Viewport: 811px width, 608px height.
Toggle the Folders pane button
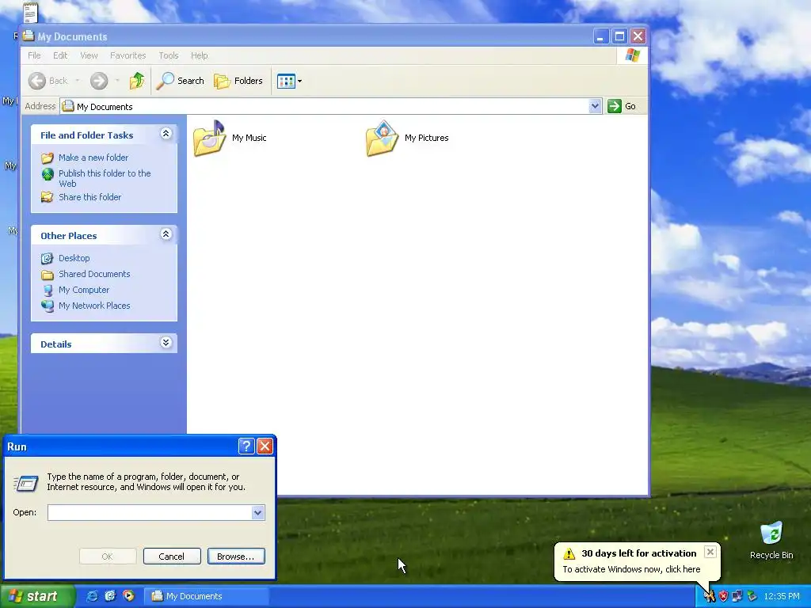238,81
